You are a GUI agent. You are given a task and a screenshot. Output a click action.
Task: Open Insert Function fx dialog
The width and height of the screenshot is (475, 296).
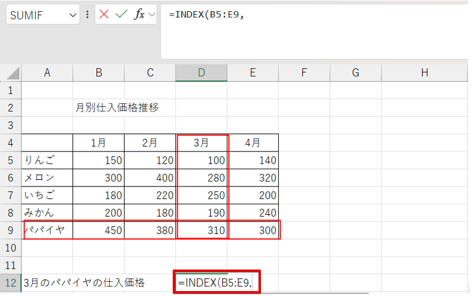139,14
